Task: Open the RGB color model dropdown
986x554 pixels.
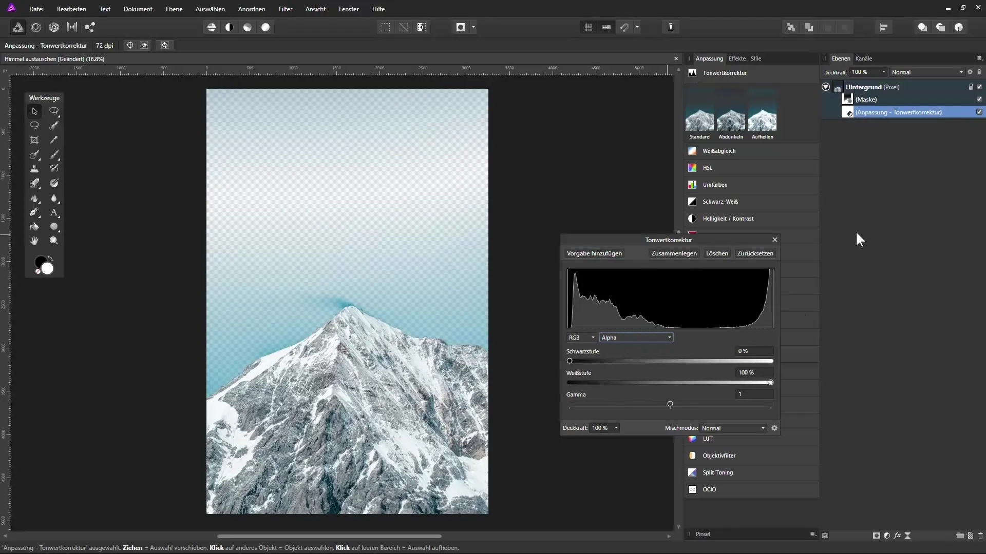Action: coord(581,338)
